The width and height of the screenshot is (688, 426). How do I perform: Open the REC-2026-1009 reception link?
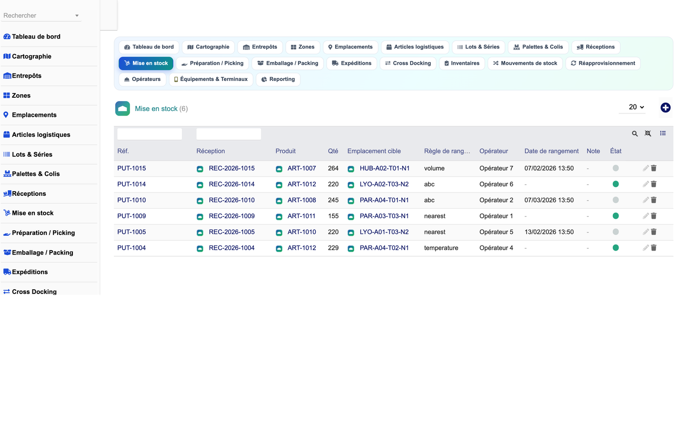point(231,216)
